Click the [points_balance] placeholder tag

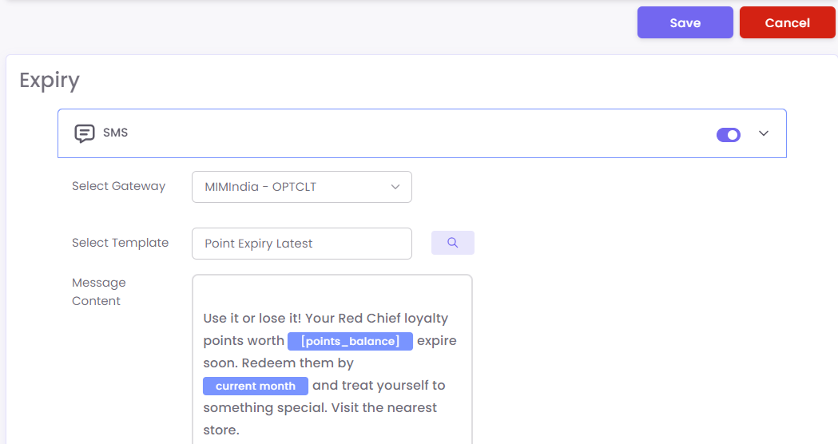point(350,341)
